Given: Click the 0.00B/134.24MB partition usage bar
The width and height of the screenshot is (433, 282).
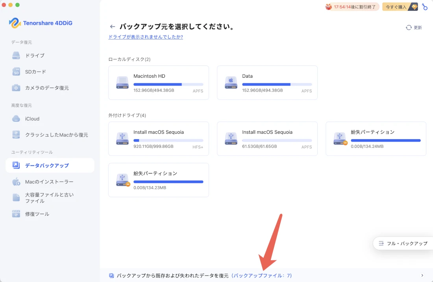Looking at the screenshot, I should click(386, 140).
